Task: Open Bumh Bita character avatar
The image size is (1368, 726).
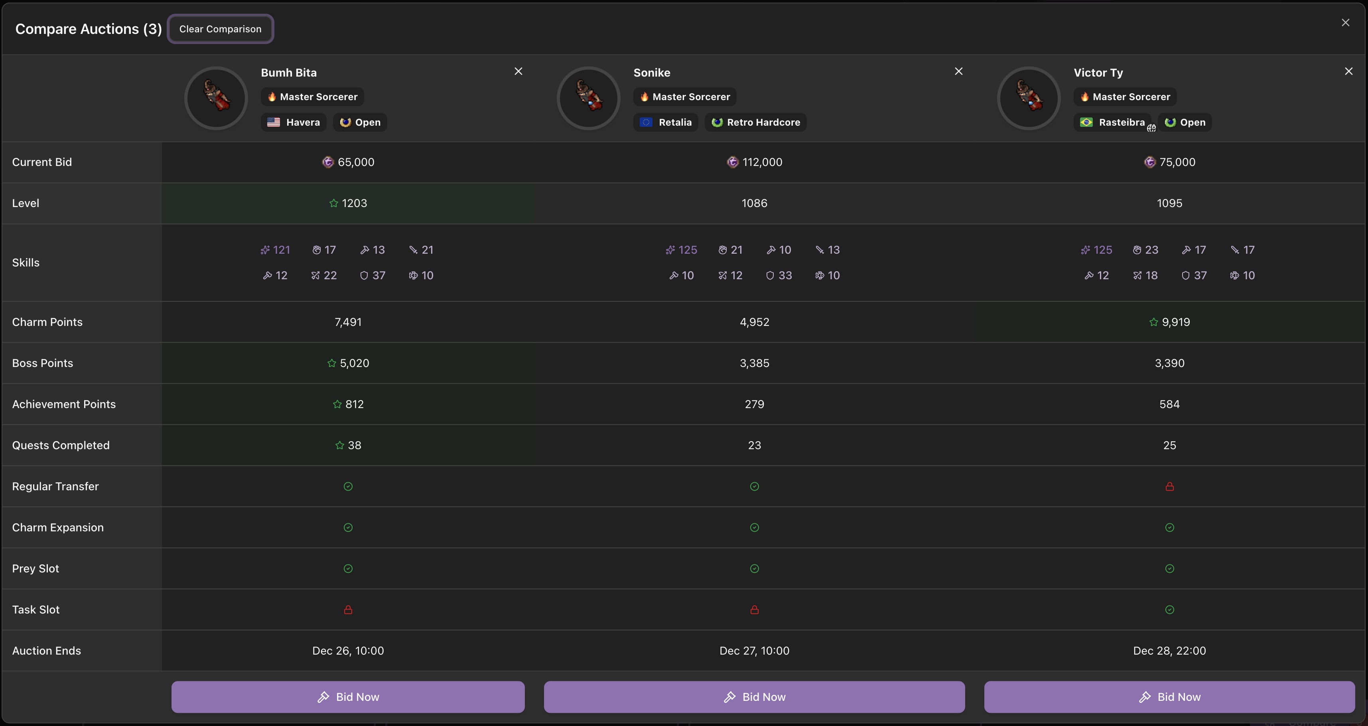Action: (x=216, y=98)
